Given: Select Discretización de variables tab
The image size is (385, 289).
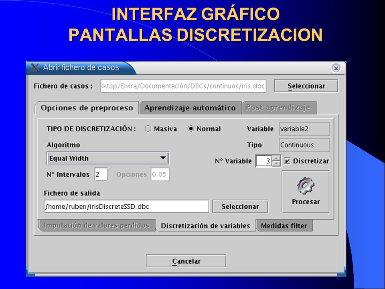Looking at the screenshot, I should 205,226.
